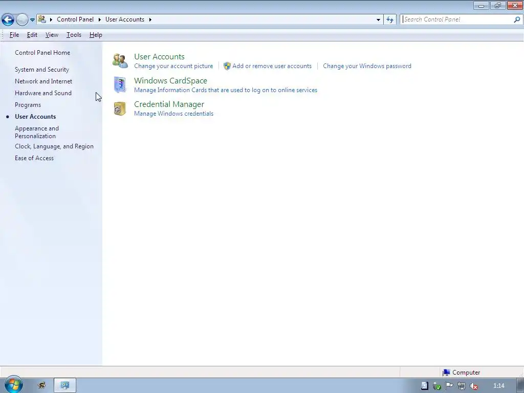524x393 pixels.
Task: Click the Control Panel taskbar button
Action: (x=65, y=386)
